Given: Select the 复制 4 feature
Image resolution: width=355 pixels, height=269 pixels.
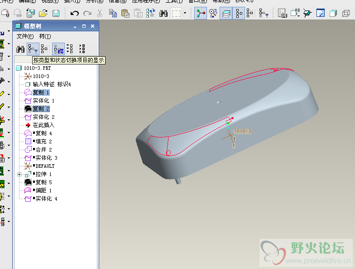Looking at the screenshot, I should pos(38,133).
